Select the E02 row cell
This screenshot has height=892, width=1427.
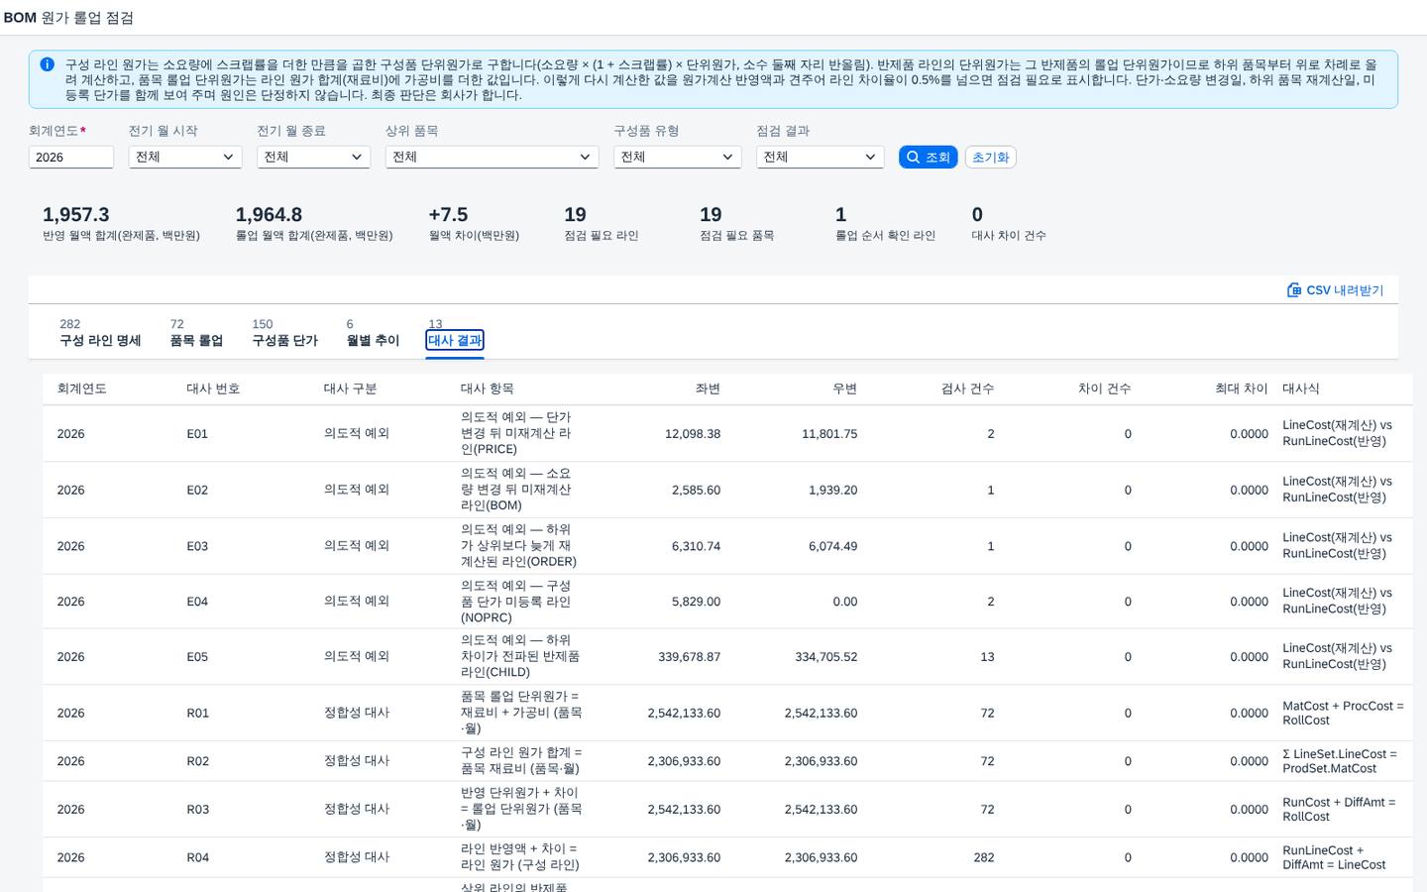(x=197, y=490)
